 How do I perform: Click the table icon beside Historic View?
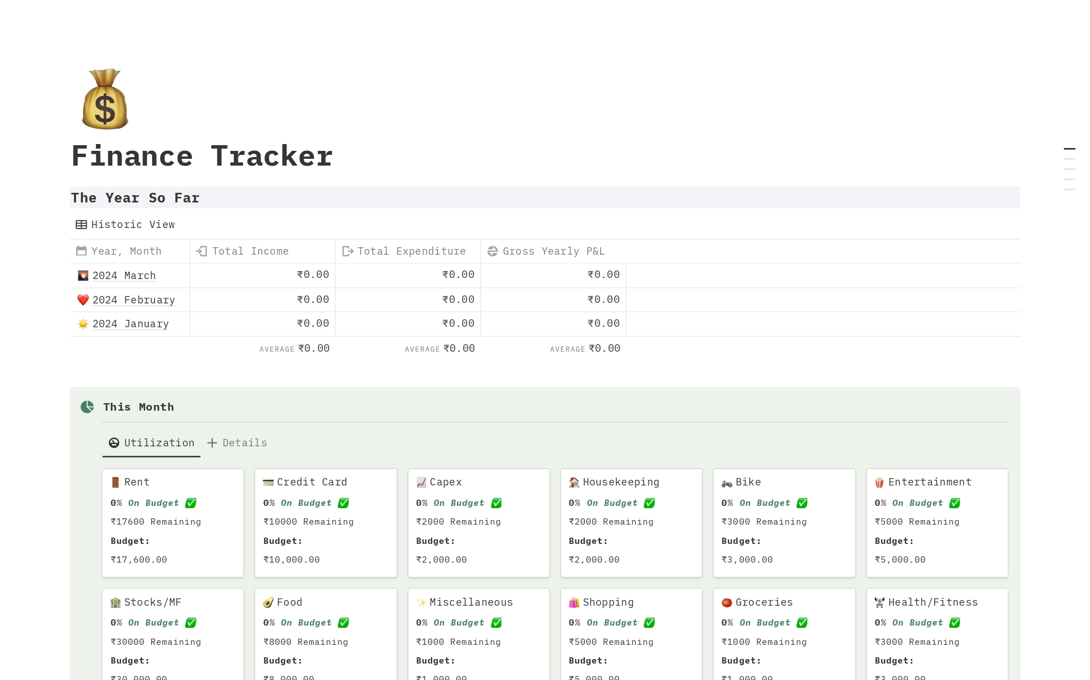tap(81, 225)
